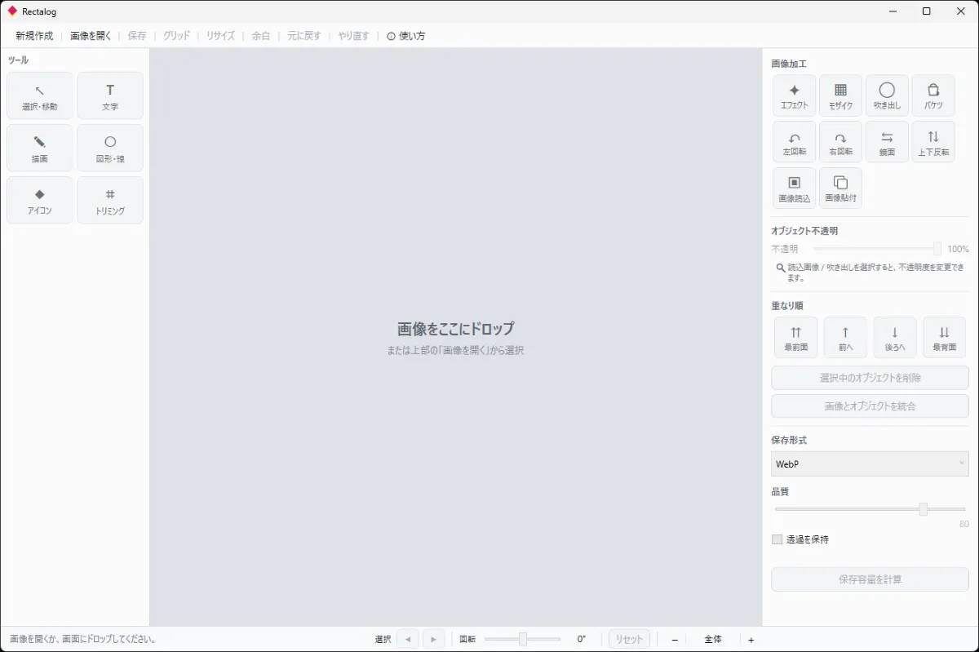This screenshot has height=652, width=979.
Task: Fit view with 全体 button
Action: 713,640
